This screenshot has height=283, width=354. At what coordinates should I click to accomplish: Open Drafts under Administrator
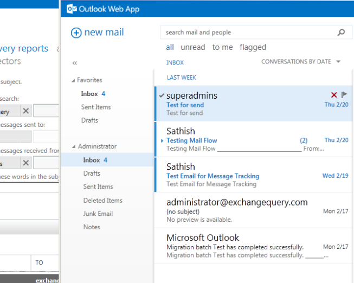[x=92, y=173]
